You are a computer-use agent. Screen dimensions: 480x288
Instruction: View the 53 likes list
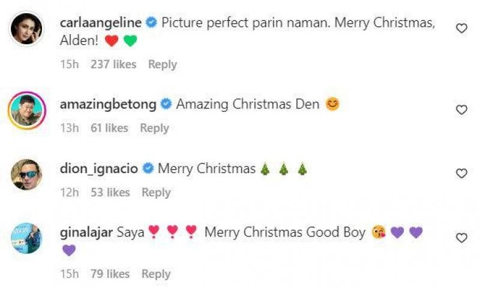click(x=110, y=192)
